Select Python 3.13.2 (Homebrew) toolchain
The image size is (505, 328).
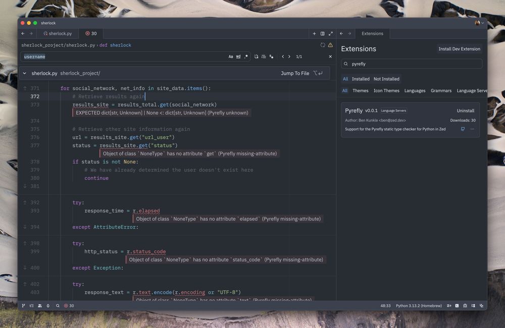click(x=419, y=306)
